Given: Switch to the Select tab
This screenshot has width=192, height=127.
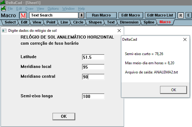Looking at the screenshot, I should click(10, 22).
